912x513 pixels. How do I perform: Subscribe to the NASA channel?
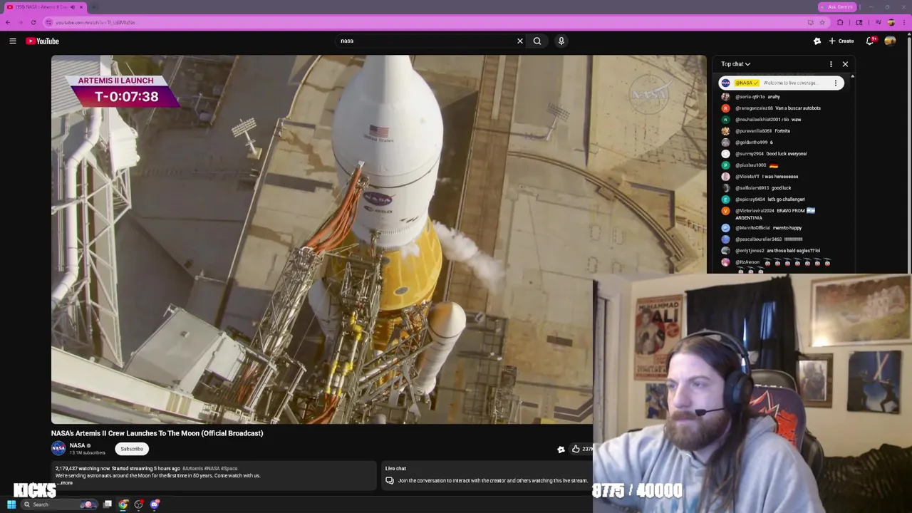point(132,449)
